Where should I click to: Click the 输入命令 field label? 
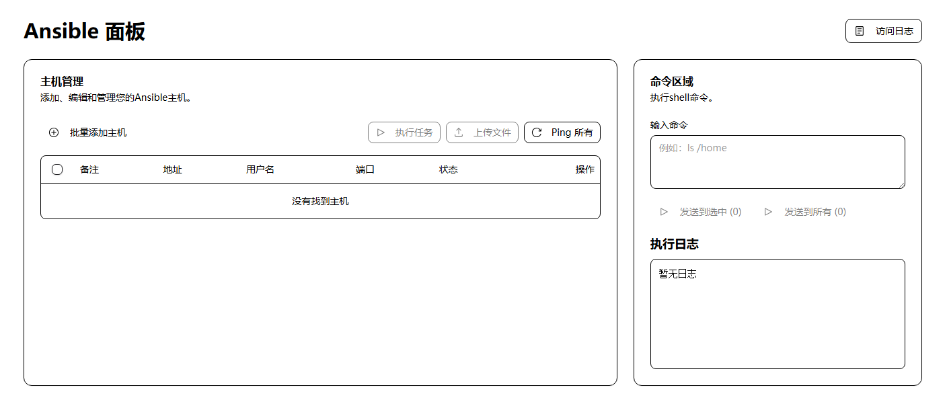(x=669, y=125)
